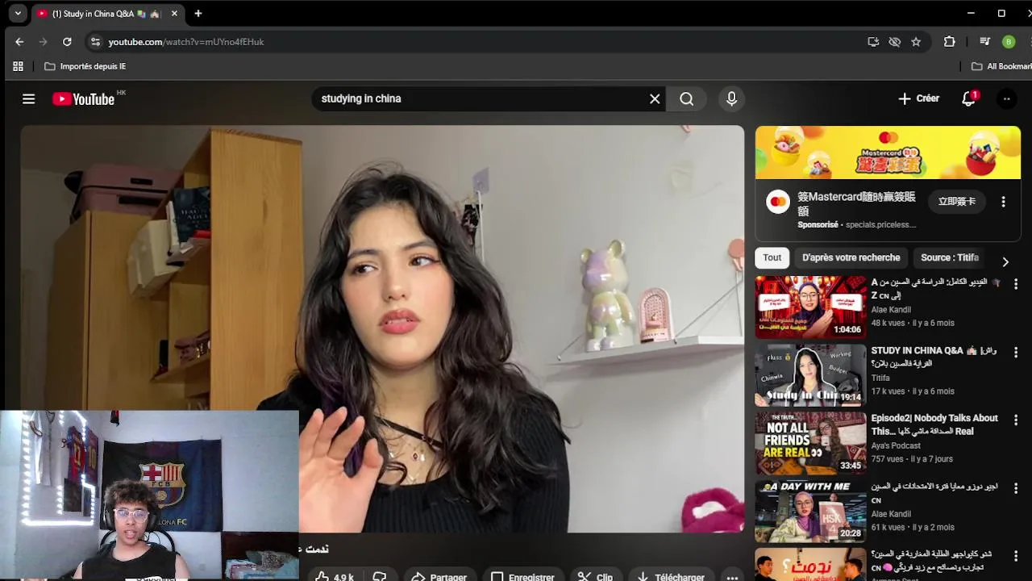Click the magnifier search button

point(686,98)
